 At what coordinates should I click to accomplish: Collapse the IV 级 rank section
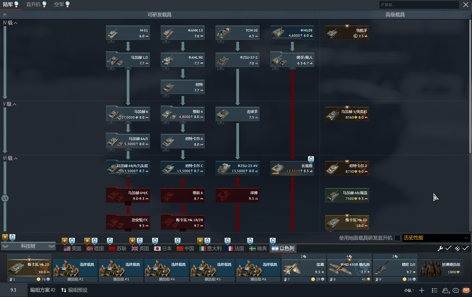point(10,23)
